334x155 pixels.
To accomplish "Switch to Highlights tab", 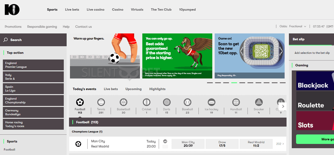I will click(157, 89).
